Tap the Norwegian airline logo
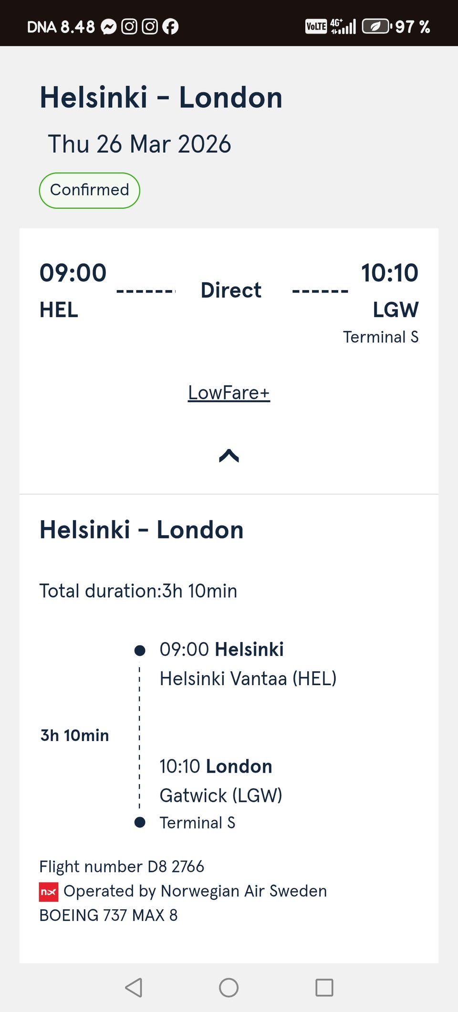This screenshot has height=1012, width=458. coord(49,892)
